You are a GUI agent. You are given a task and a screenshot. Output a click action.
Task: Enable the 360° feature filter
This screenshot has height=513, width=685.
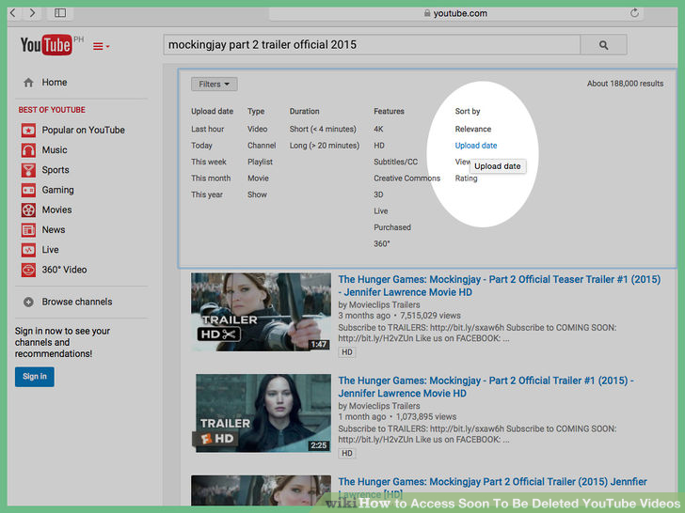[382, 244]
